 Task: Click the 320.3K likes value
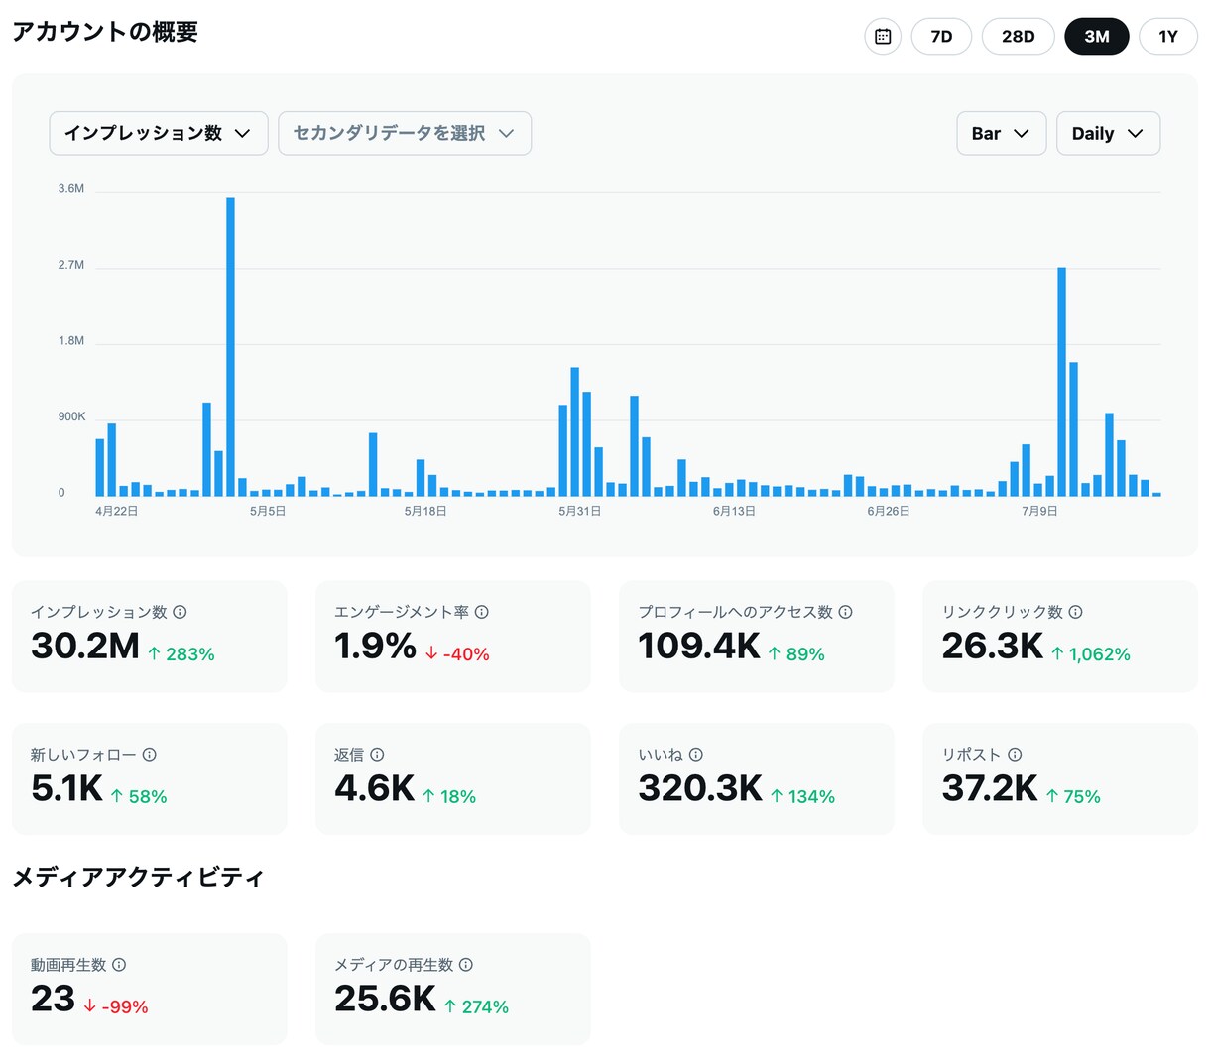tap(700, 788)
